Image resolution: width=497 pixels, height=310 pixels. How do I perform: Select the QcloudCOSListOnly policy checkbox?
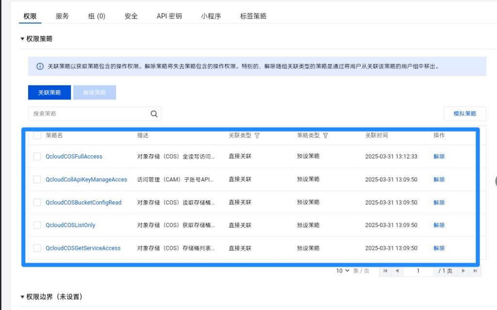click(x=37, y=225)
